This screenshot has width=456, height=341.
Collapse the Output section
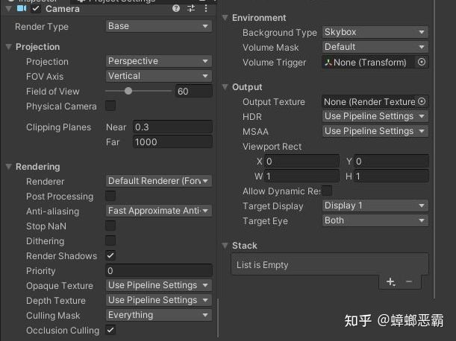[x=225, y=87]
